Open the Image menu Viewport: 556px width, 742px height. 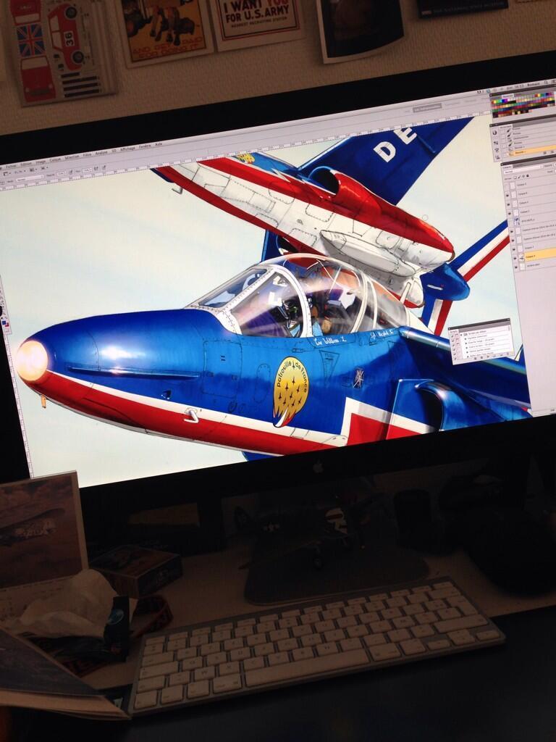tap(41, 162)
